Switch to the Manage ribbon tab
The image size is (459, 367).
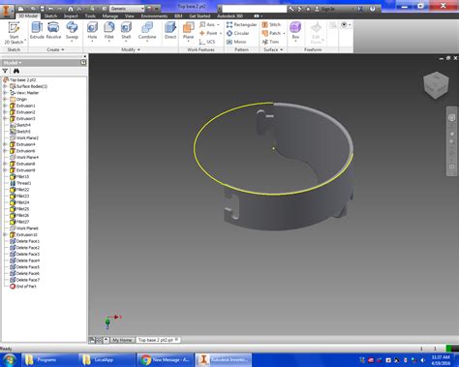[110, 15]
